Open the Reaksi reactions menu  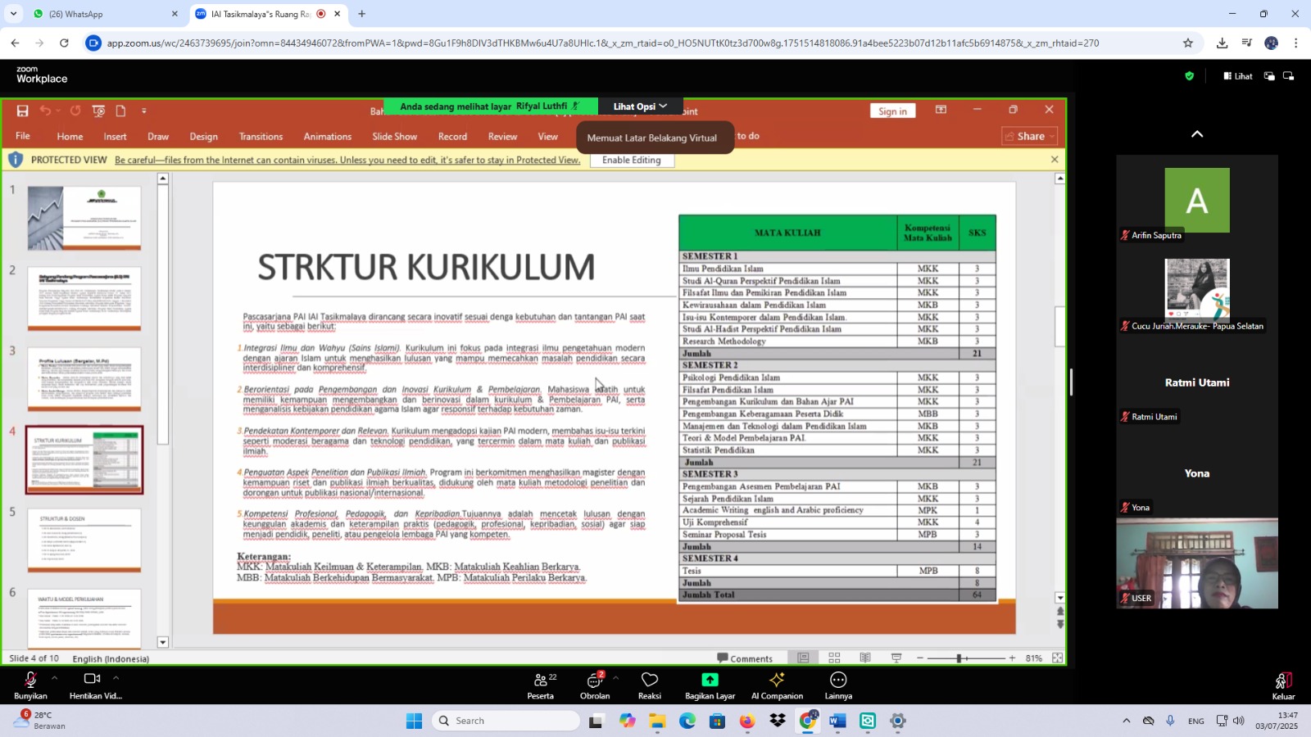pos(649,685)
